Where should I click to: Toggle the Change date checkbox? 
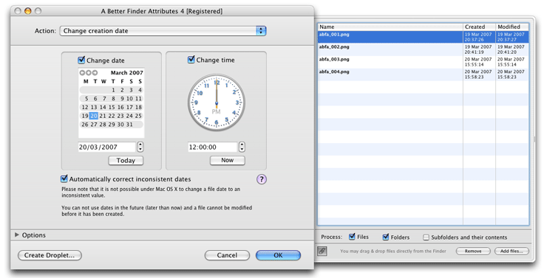click(x=81, y=60)
